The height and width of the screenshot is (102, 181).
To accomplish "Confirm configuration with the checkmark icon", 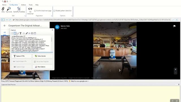I will point(173,20).
